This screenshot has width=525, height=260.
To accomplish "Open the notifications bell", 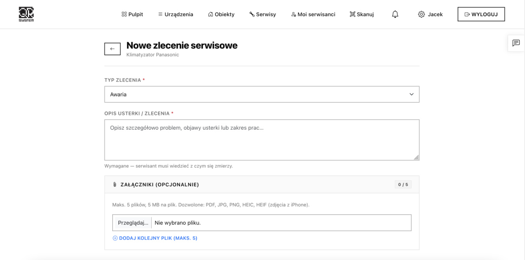I will [x=395, y=14].
